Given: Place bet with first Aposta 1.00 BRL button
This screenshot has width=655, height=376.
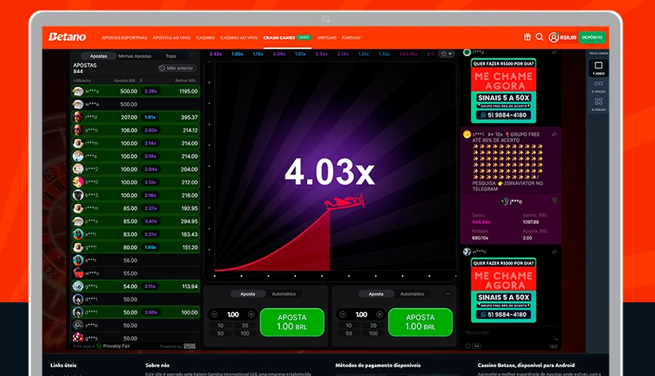Looking at the screenshot, I should (x=292, y=322).
